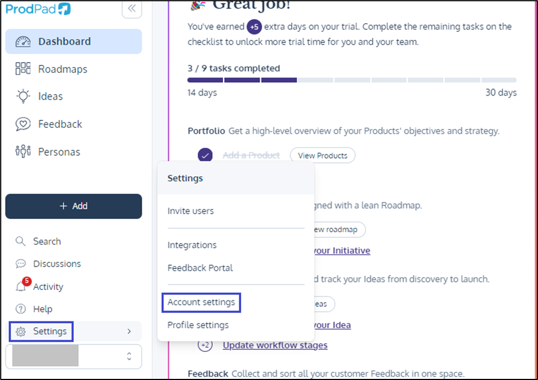
Task: Open Dashboard via the gauge icon
Action: coord(23,42)
